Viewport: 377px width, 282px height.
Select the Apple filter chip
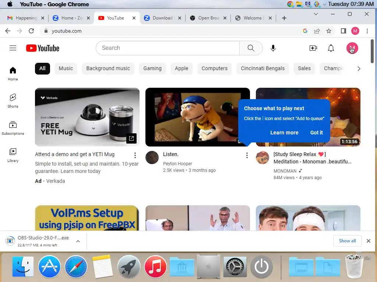[182, 69]
